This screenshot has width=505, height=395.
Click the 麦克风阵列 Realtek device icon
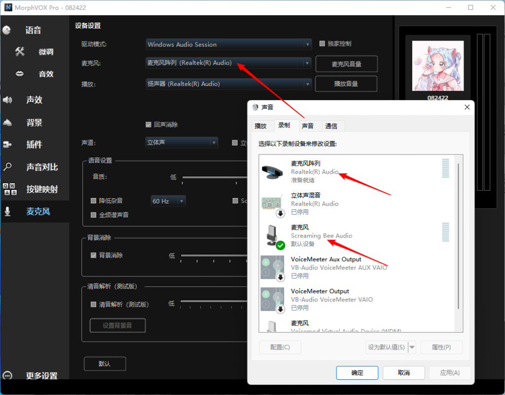click(272, 171)
